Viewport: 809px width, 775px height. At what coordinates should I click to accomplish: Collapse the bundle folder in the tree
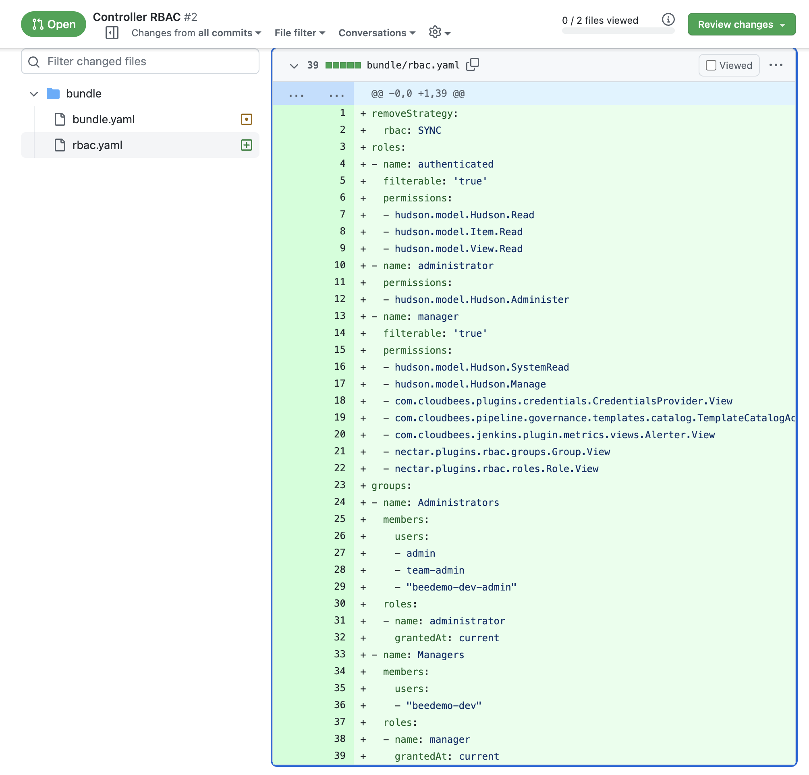(34, 94)
